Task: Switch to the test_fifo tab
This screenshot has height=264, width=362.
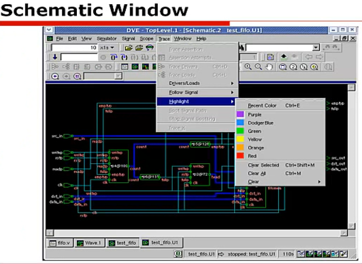Action: [x=122, y=243]
